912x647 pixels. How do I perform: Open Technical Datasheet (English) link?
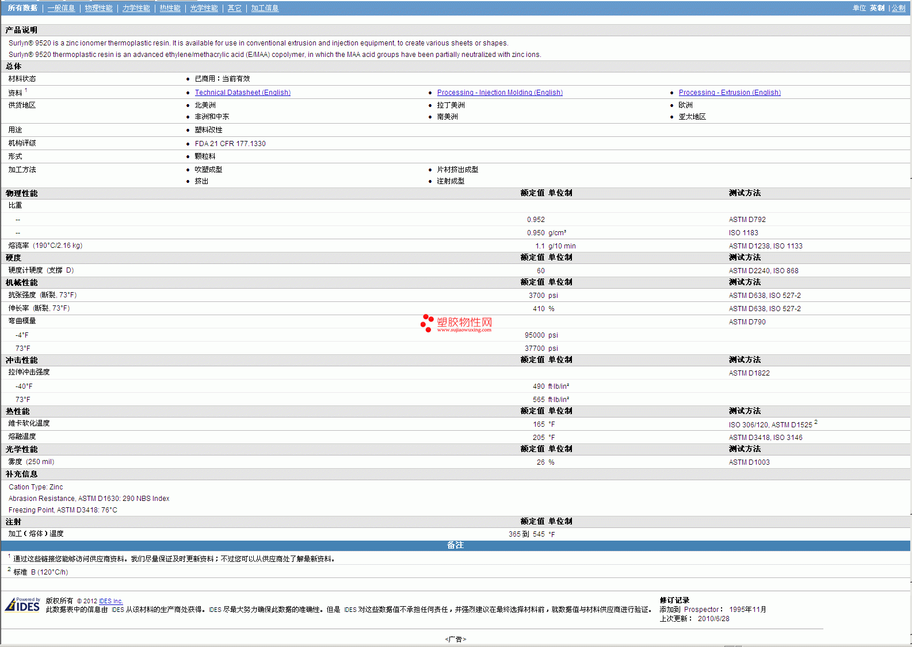coord(242,93)
